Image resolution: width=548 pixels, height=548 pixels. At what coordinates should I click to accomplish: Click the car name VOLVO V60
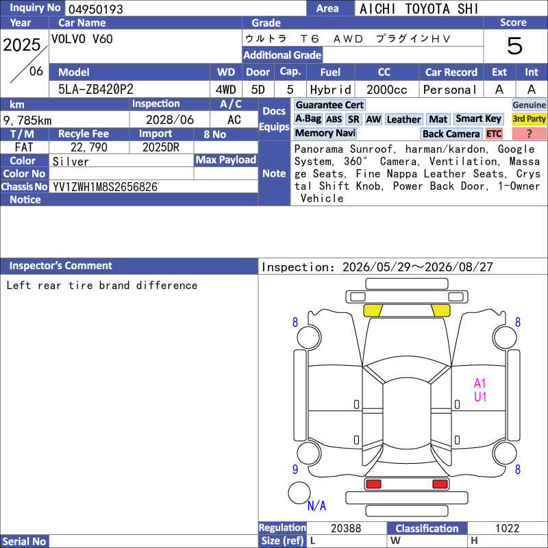[82, 39]
